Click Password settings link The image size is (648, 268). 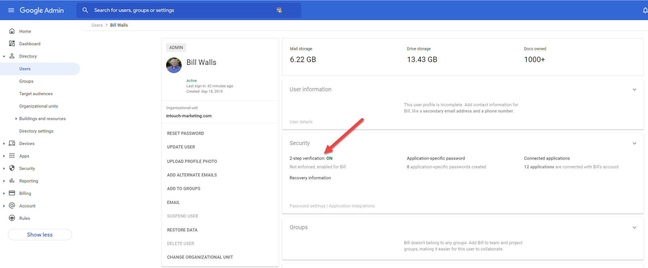[308, 206]
